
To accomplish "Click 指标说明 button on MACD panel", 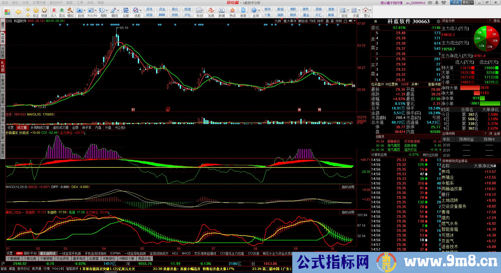I will point(348,187).
